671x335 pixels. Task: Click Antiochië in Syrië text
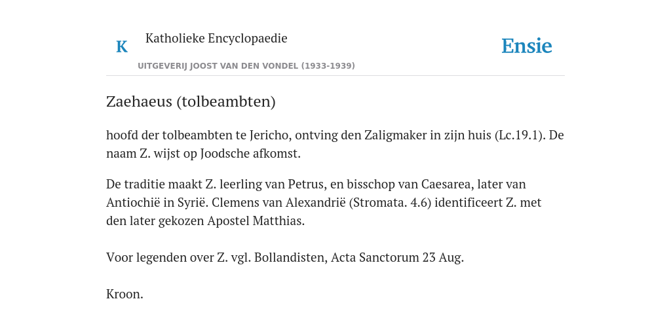coord(157,202)
